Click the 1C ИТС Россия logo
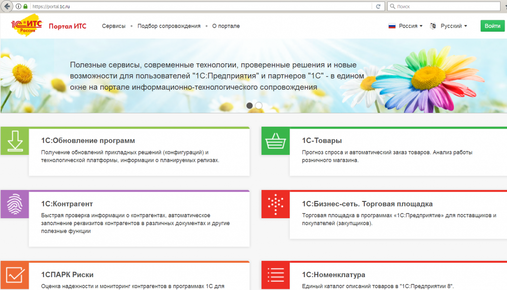 27,26
